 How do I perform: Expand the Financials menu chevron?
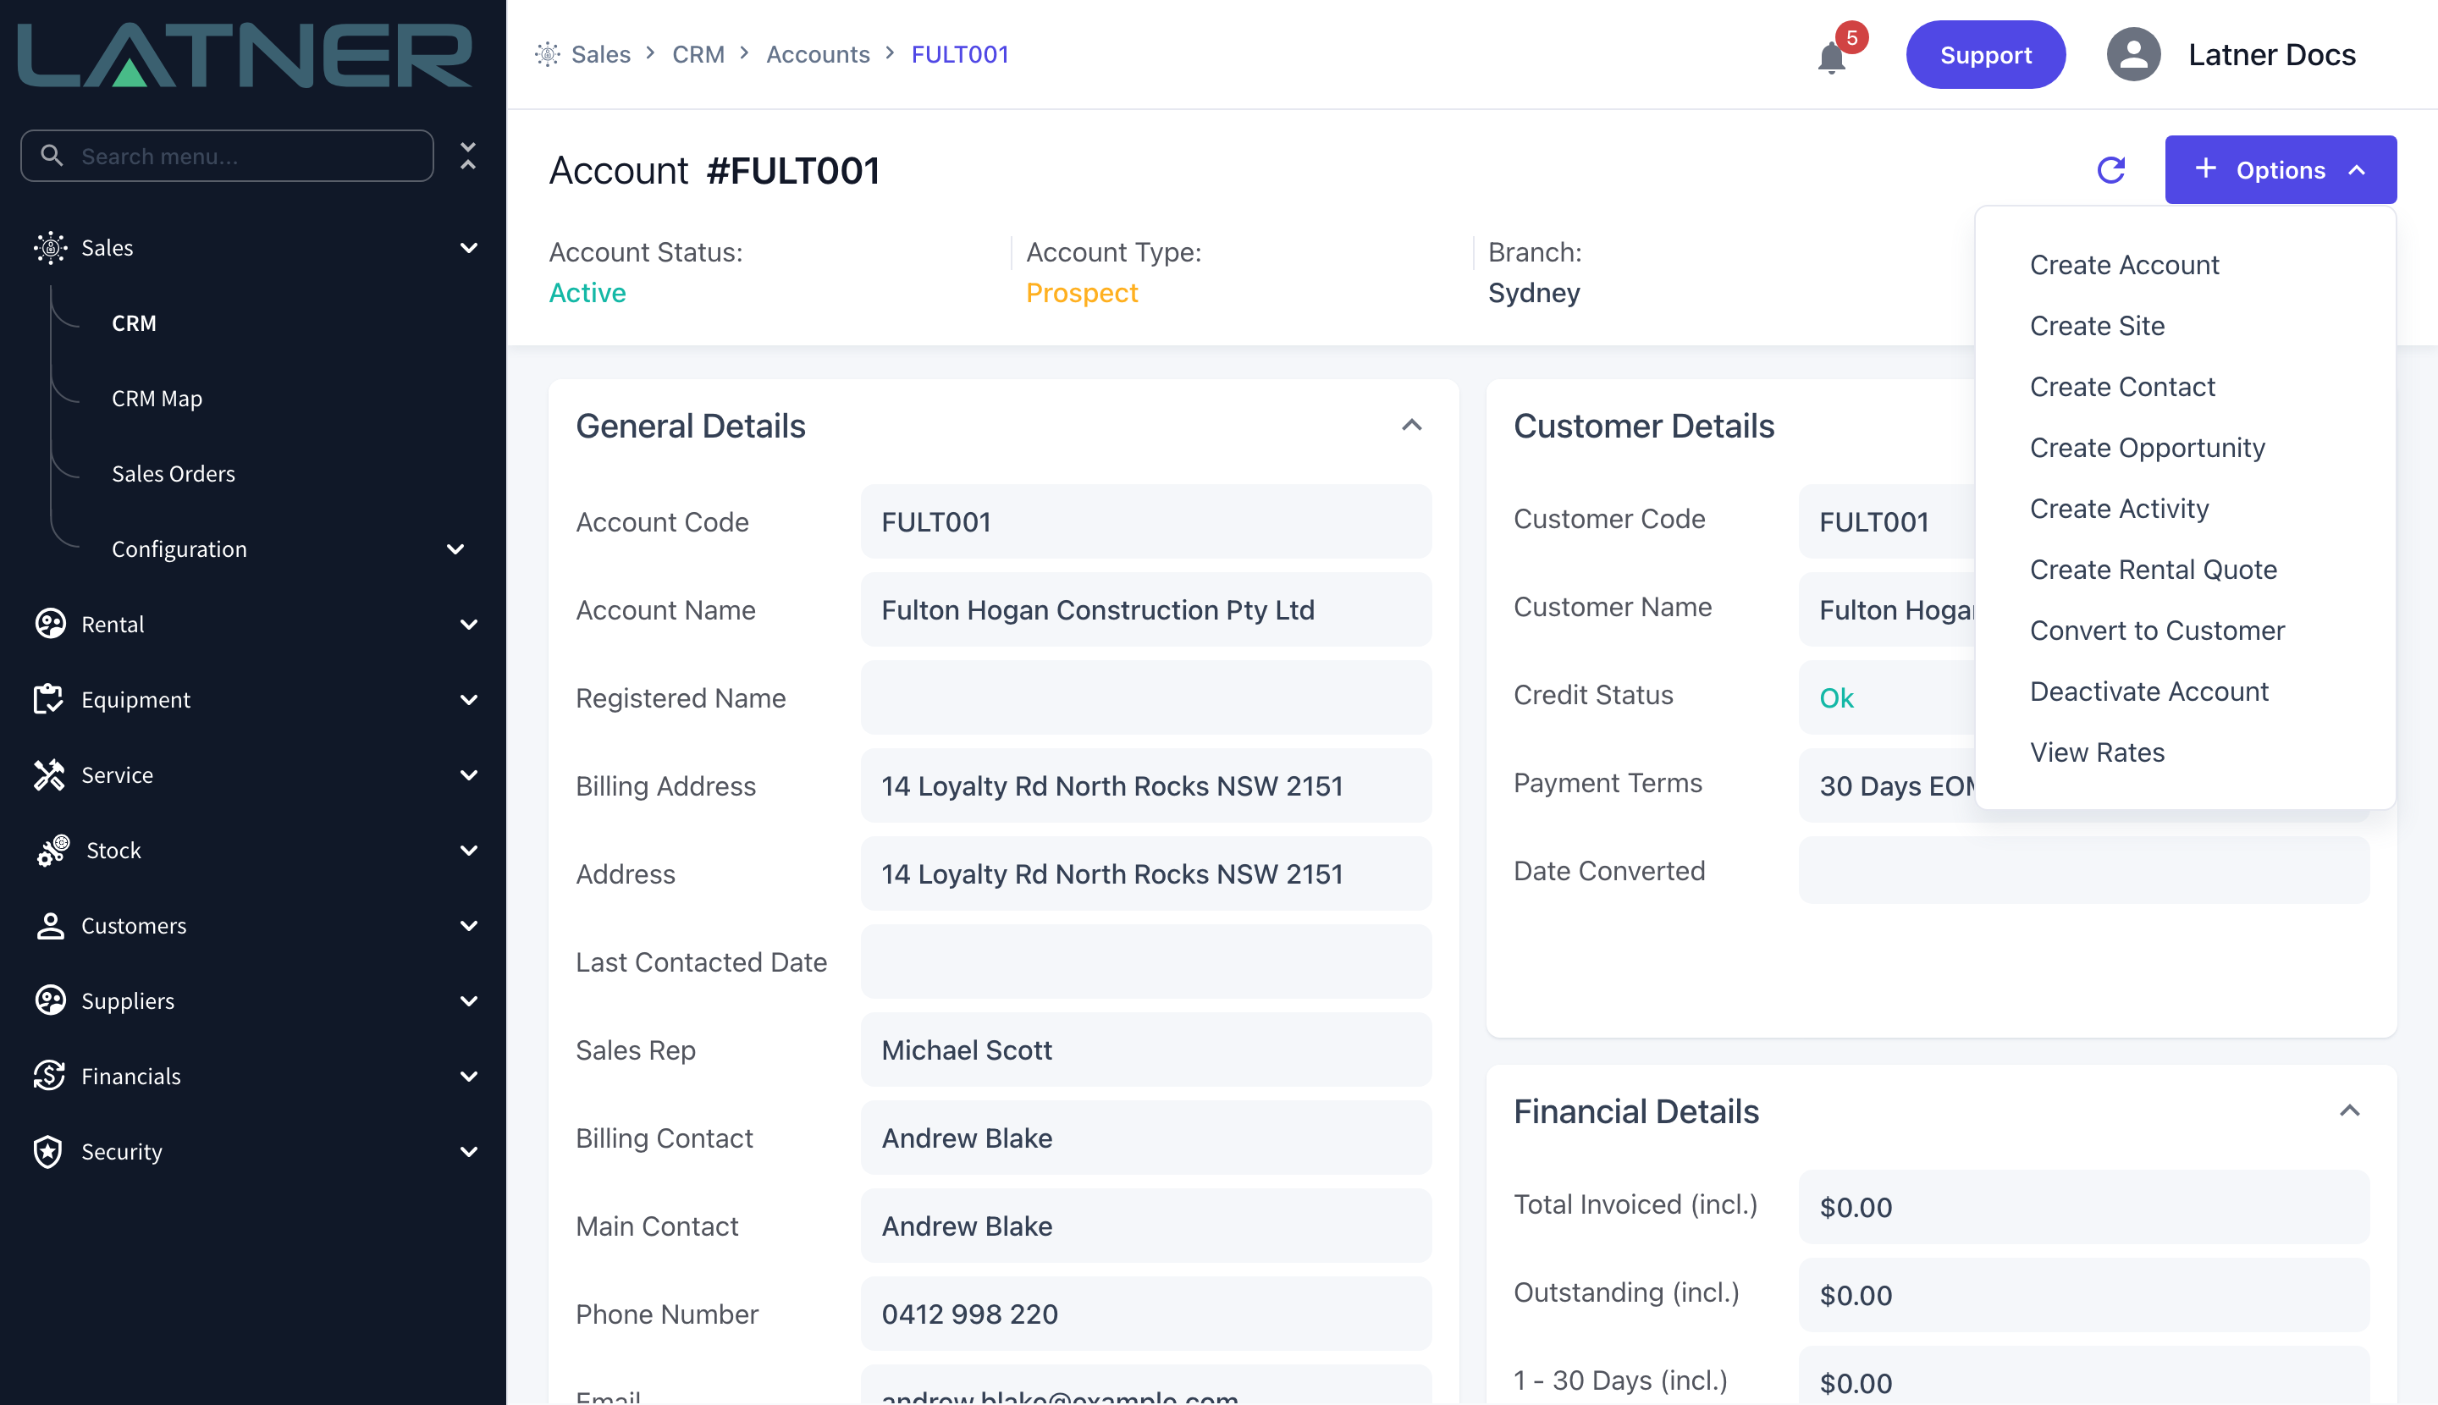click(x=469, y=1076)
